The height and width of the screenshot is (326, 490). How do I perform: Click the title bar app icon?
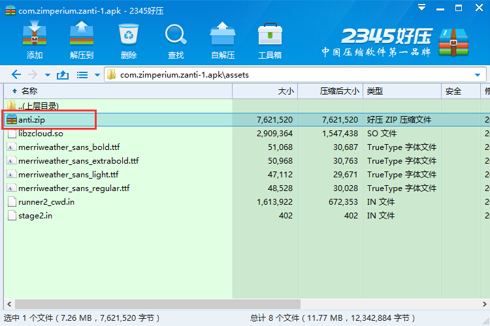point(10,10)
